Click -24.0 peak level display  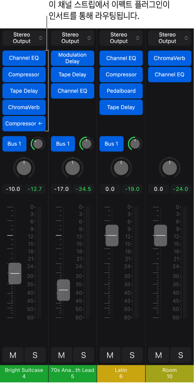pos(180,189)
